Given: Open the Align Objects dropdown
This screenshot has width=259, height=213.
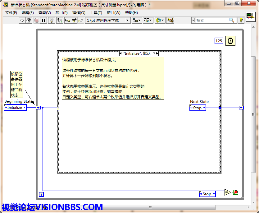Looking at the screenshot, I should coord(137,20).
